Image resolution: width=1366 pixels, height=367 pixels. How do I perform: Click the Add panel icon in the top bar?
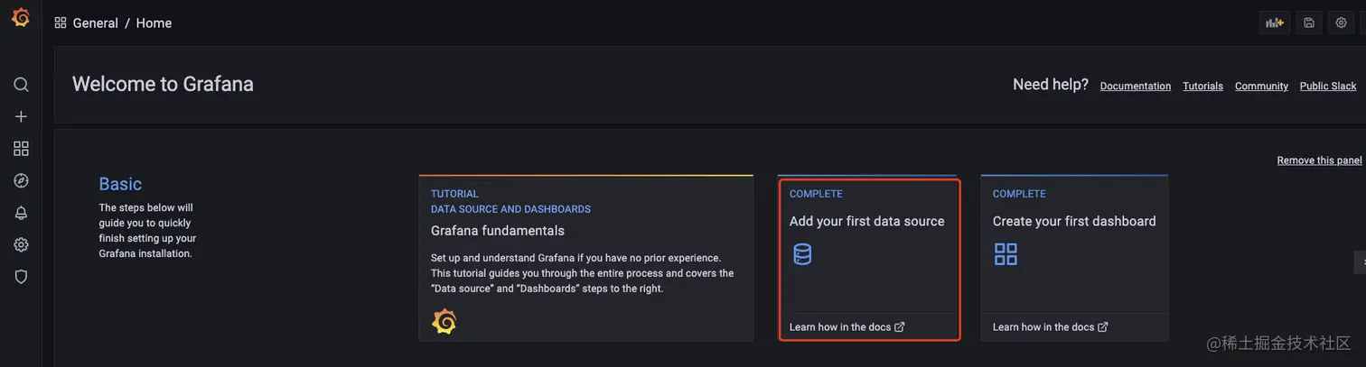tap(1275, 23)
